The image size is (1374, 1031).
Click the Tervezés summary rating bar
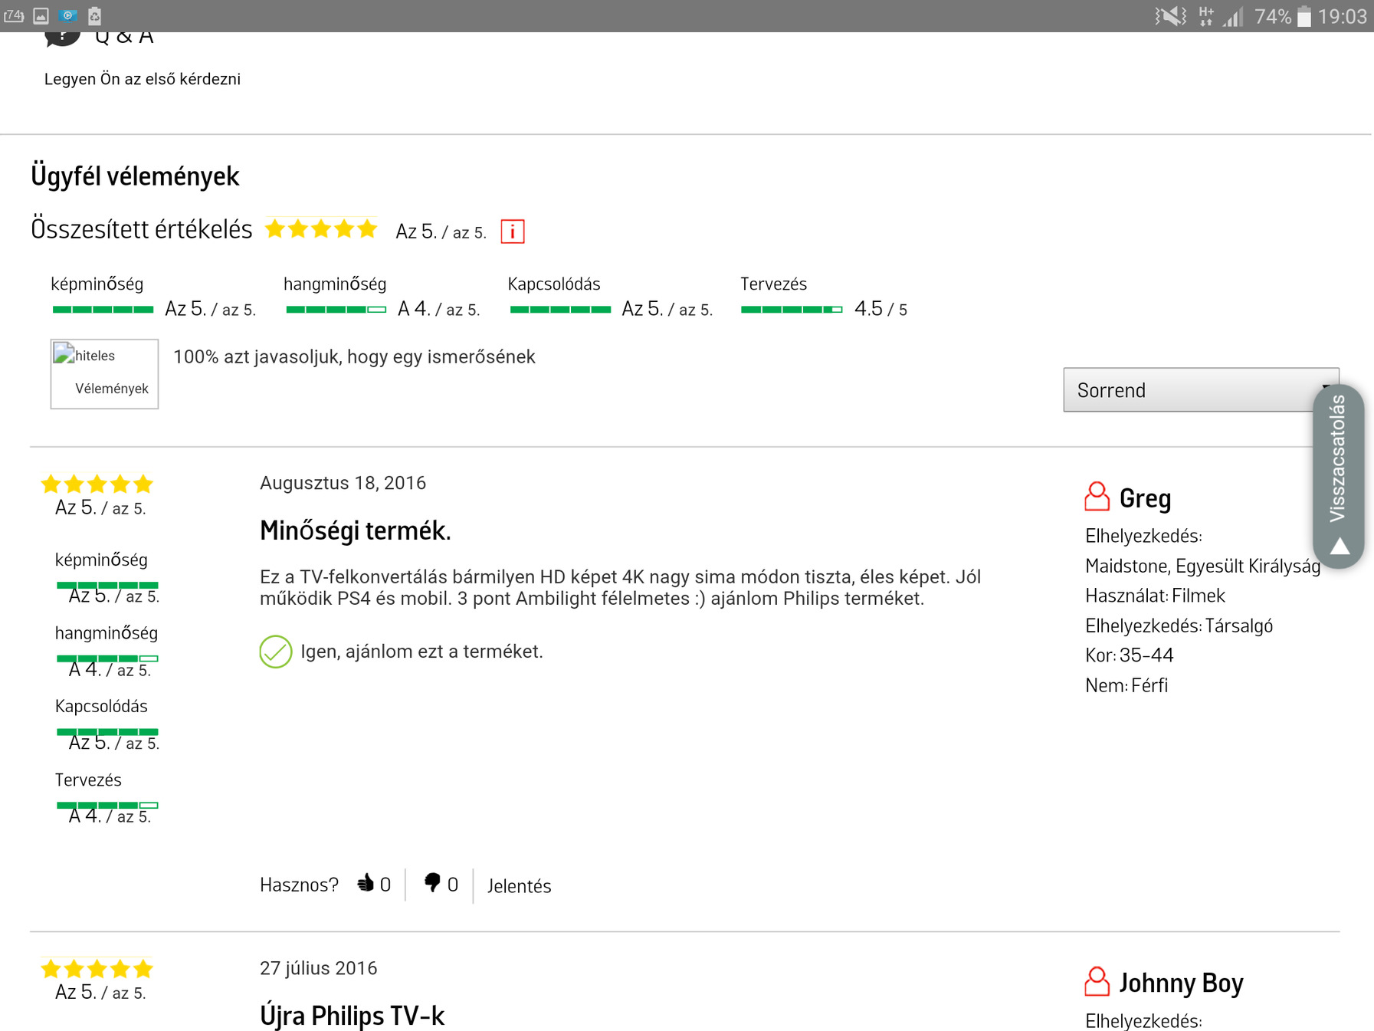(791, 310)
